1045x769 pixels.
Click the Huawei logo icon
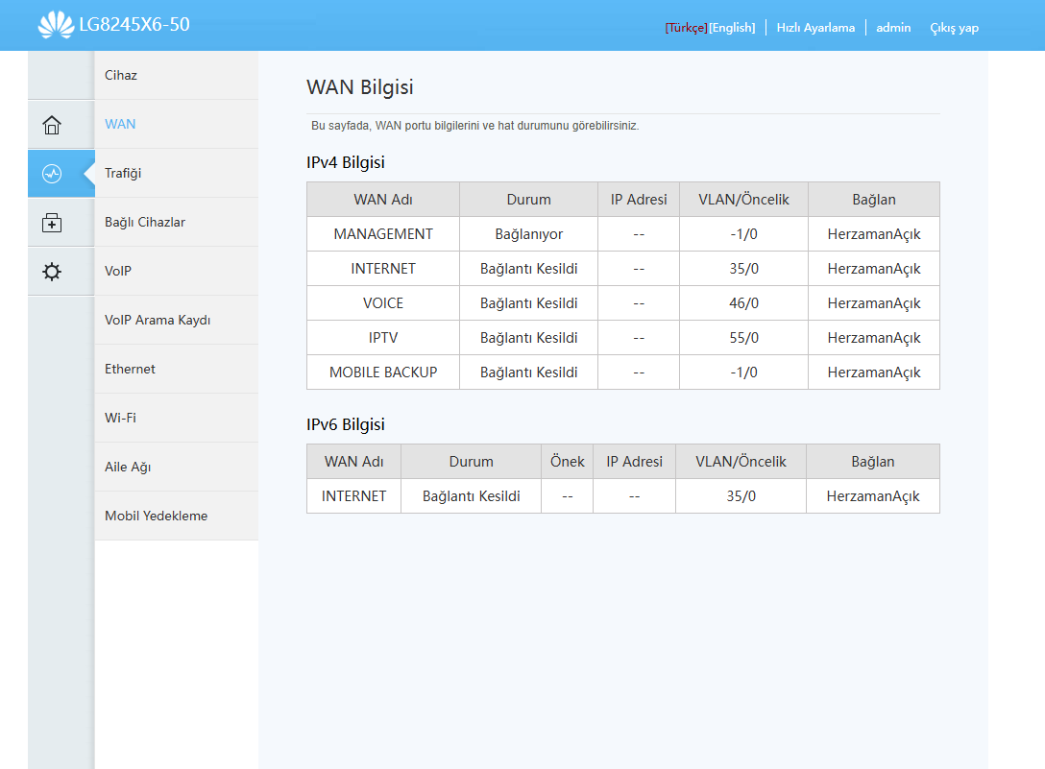(x=56, y=25)
